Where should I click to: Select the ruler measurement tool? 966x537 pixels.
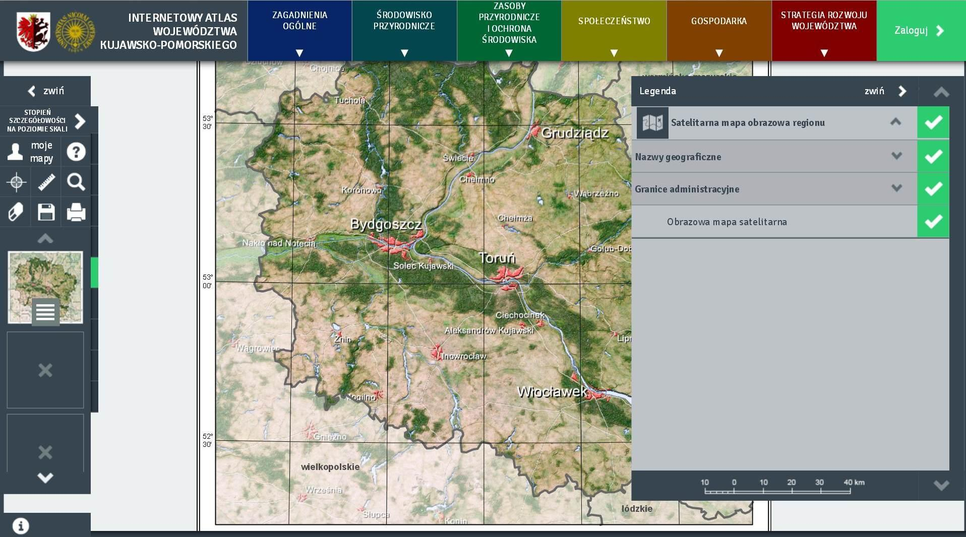(46, 182)
